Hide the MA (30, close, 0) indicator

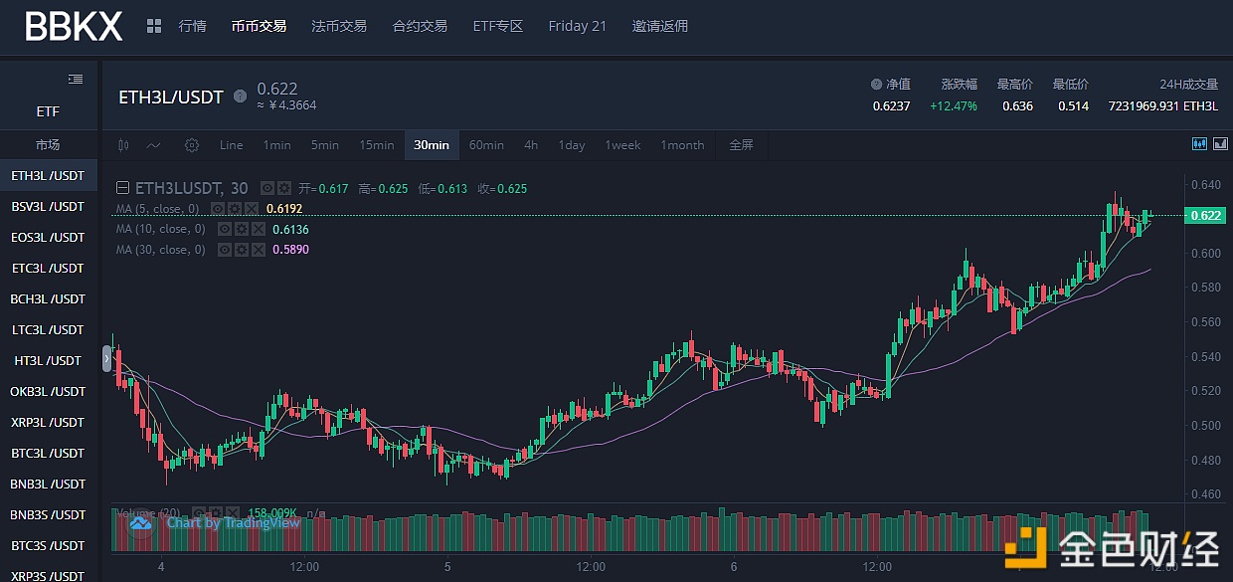tap(225, 250)
